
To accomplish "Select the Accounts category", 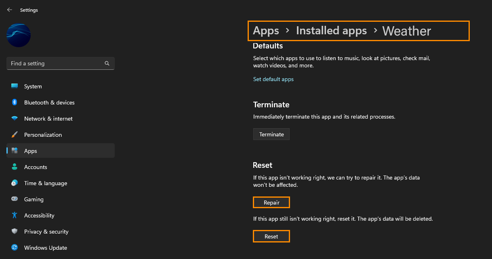I will [61, 167].
